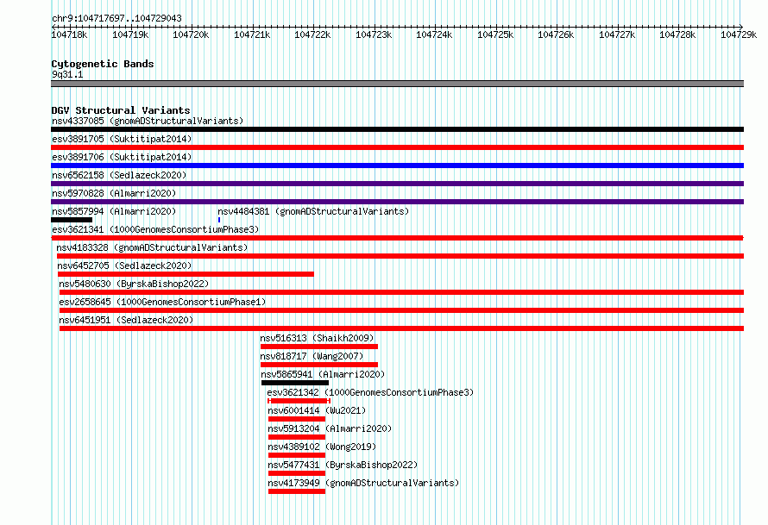This screenshot has width=768, height=525.
Task: Open nsv4484381 gnomAD variant label
Action: (x=313, y=211)
